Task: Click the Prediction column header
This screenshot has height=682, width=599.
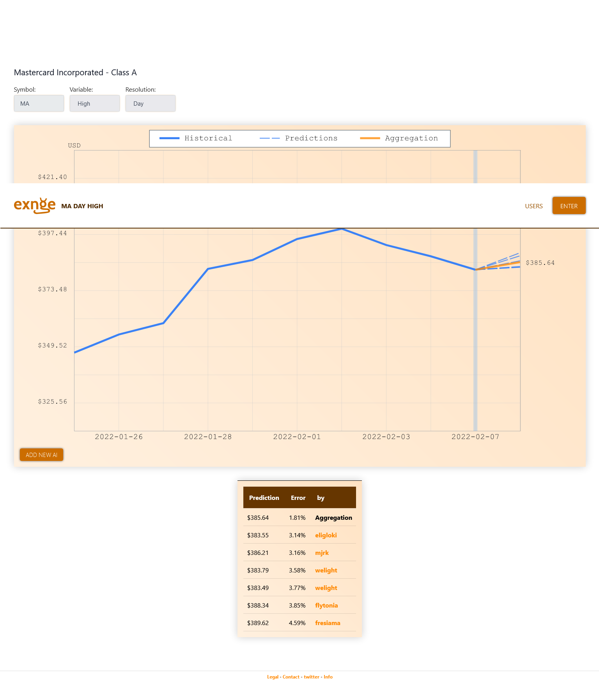Action: (x=264, y=498)
